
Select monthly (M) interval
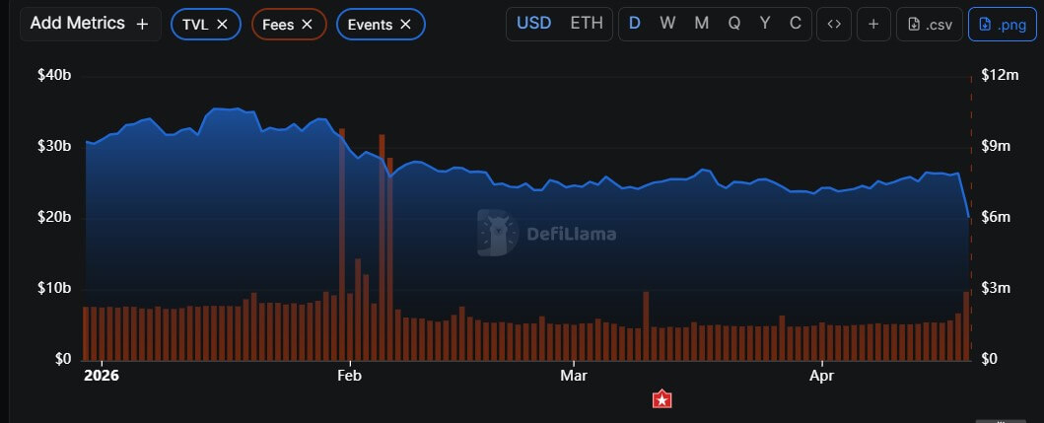(701, 24)
